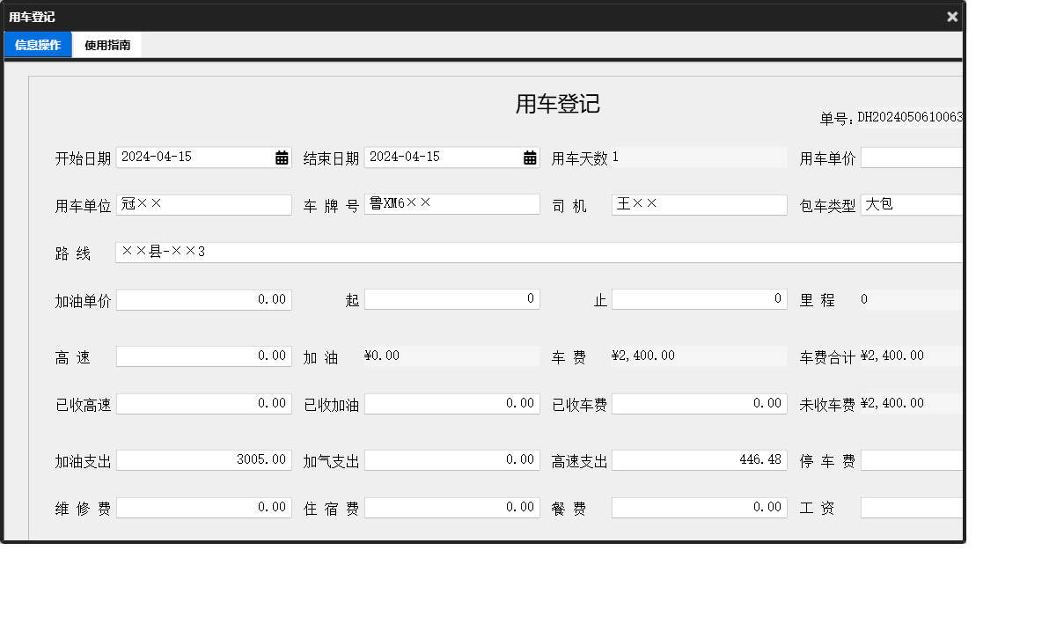
Task: Click the 加油支出 field showing 3005.00
Action: point(202,459)
